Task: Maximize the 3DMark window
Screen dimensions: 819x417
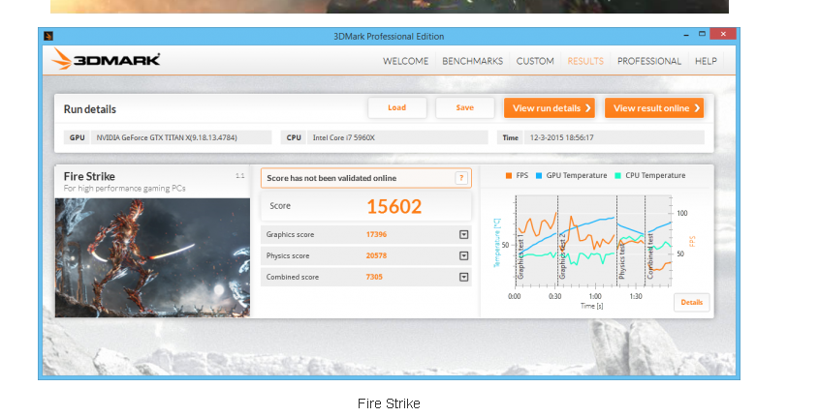Action: (702, 35)
